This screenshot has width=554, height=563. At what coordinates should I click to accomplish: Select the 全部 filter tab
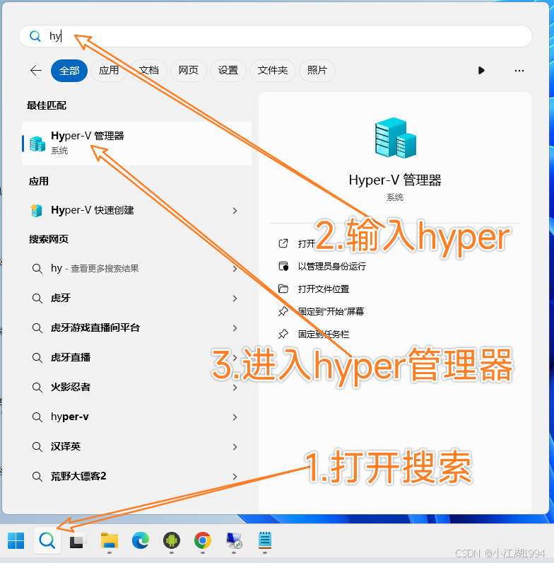coord(69,71)
